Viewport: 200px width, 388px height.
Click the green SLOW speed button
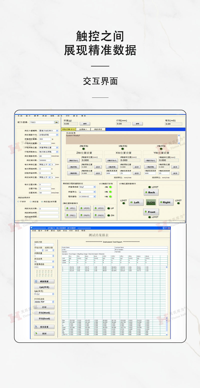point(151,203)
